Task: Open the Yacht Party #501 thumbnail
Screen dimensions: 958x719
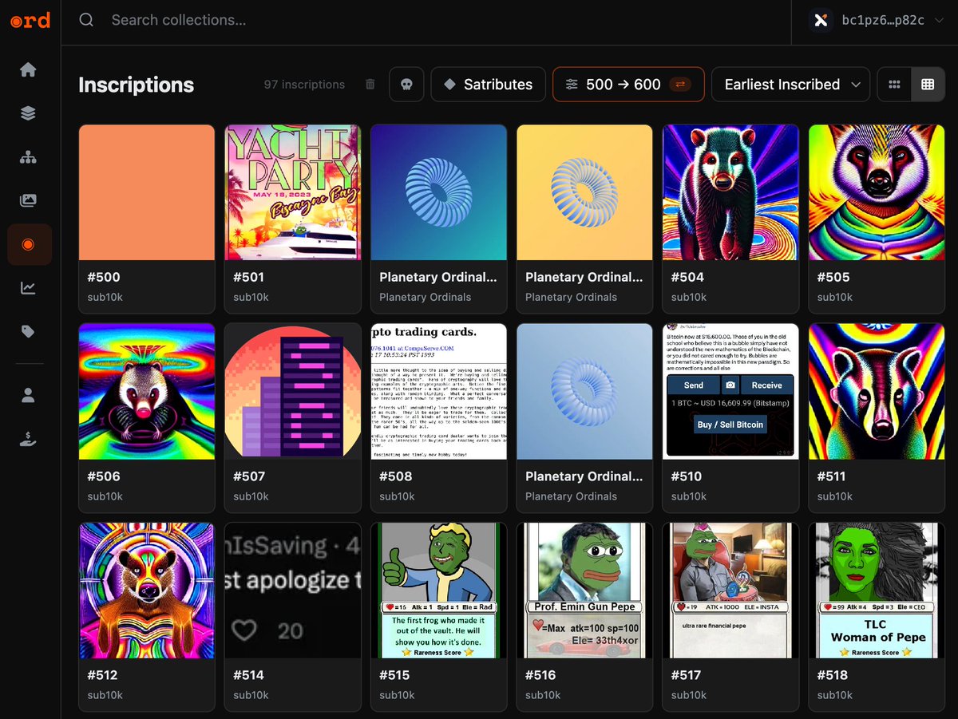Action: pyautogui.click(x=293, y=192)
